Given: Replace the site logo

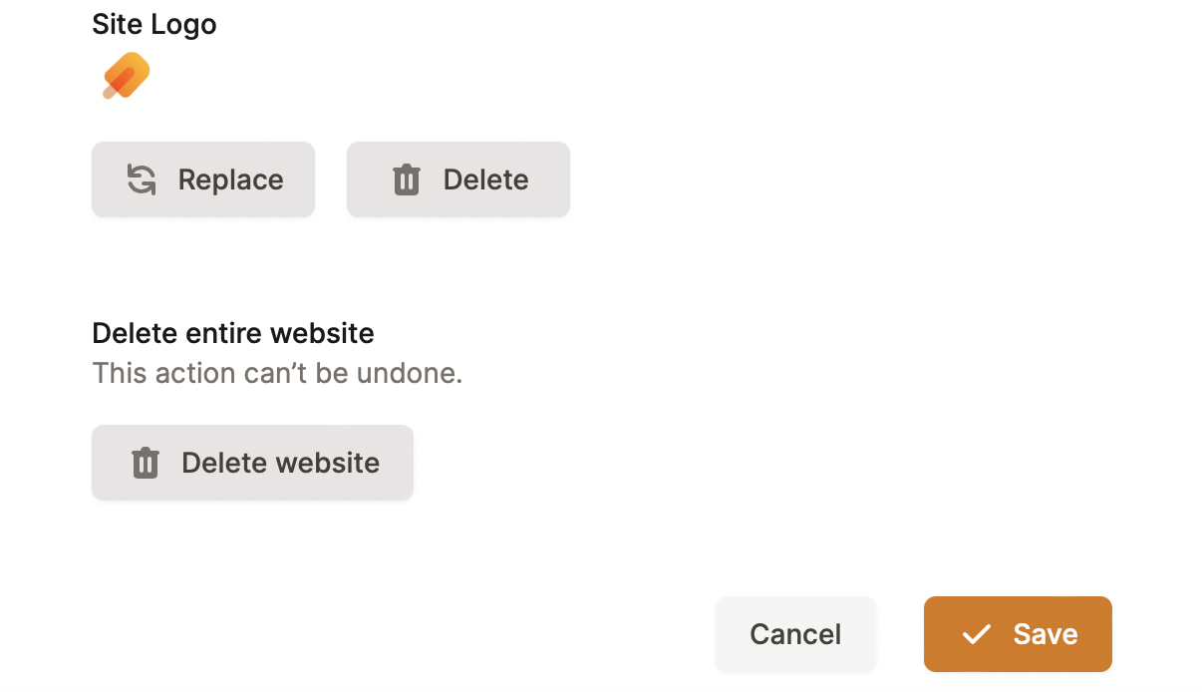Looking at the screenshot, I should pyautogui.click(x=203, y=179).
